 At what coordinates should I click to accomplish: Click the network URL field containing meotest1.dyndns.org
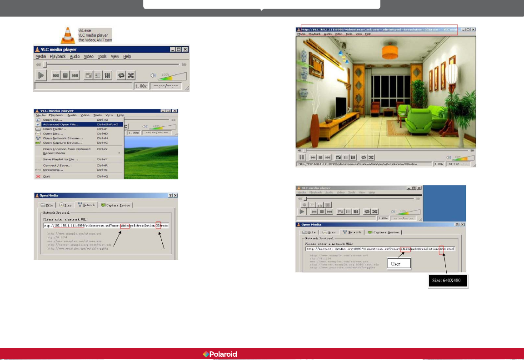tap(380, 249)
